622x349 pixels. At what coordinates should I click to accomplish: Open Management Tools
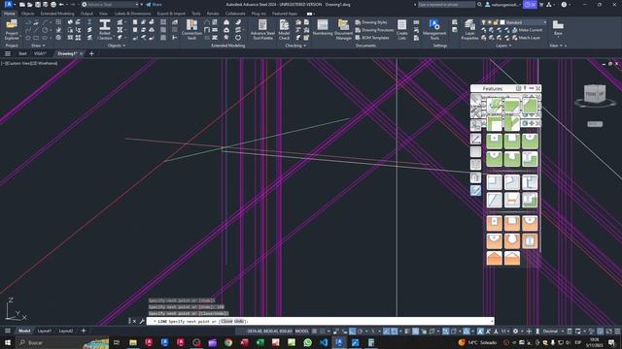click(434, 30)
